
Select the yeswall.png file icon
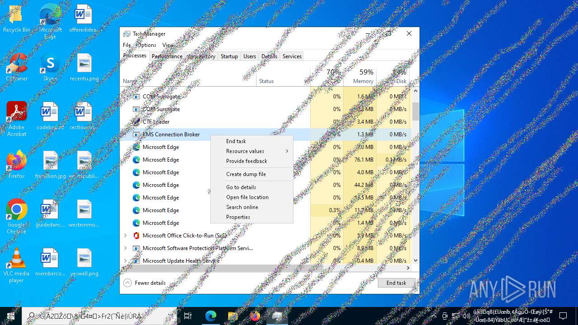(84, 263)
